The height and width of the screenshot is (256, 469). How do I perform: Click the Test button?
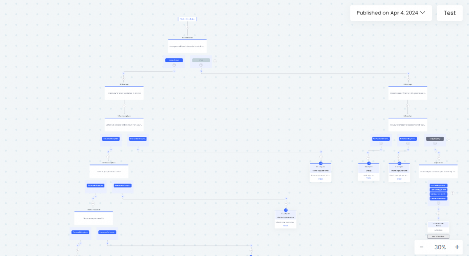pyautogui.click(x=449, y=13)
